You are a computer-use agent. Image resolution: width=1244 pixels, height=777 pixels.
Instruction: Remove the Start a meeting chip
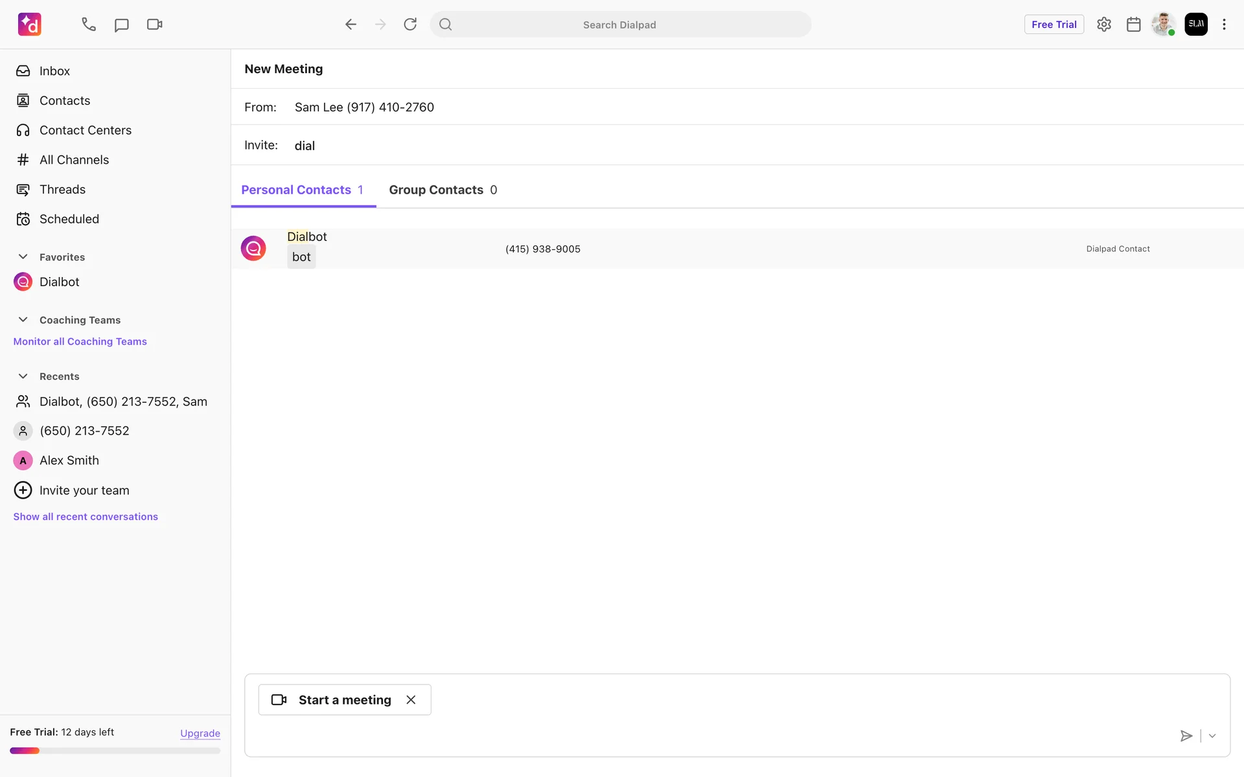point(411,700)
